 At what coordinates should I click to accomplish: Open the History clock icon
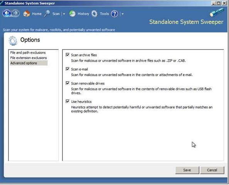click(72, 14)
